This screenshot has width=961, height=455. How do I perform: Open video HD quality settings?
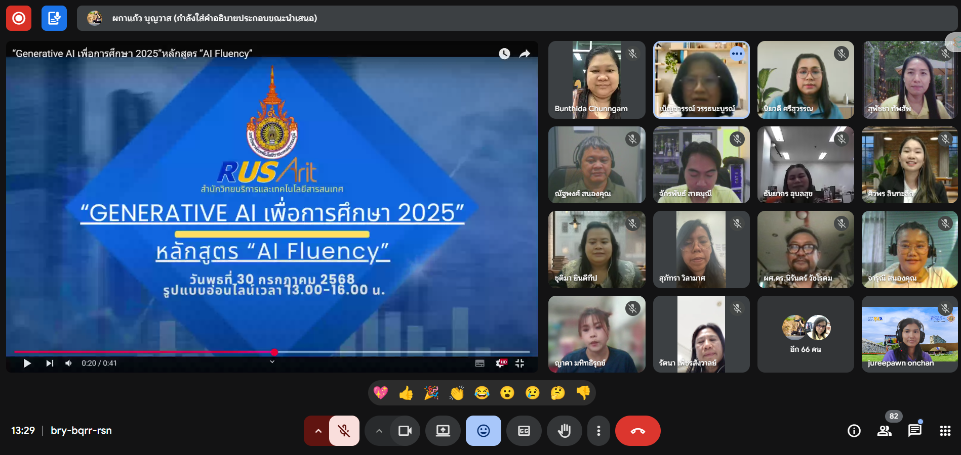501,363
